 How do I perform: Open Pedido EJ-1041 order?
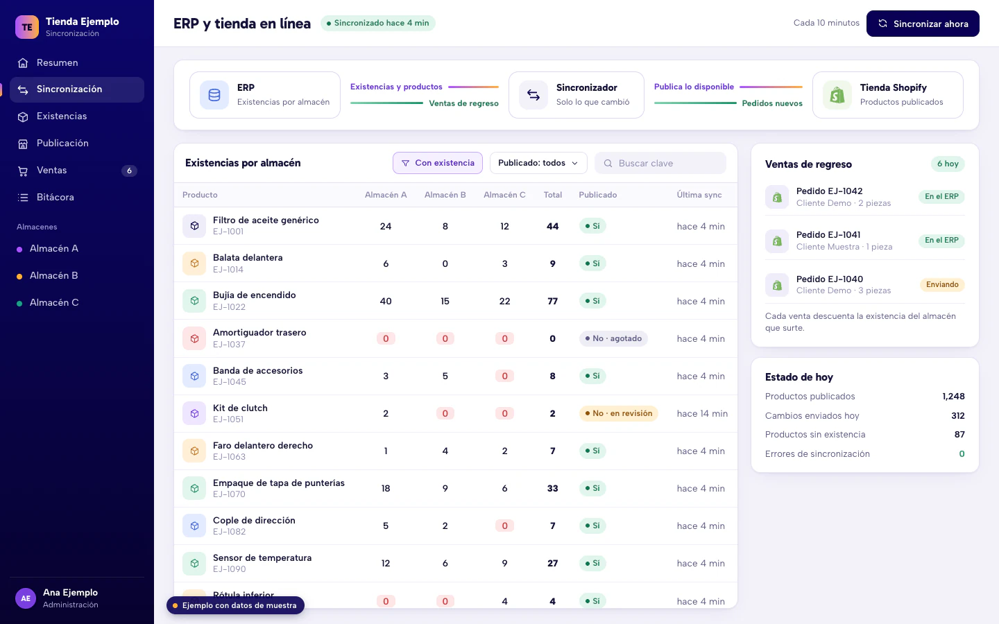[x=864, y=241]
